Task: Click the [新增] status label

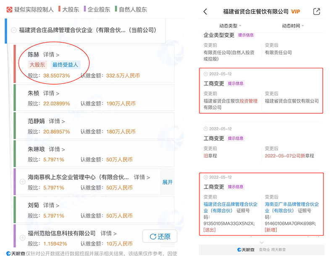Action: [x=271, y=230]
